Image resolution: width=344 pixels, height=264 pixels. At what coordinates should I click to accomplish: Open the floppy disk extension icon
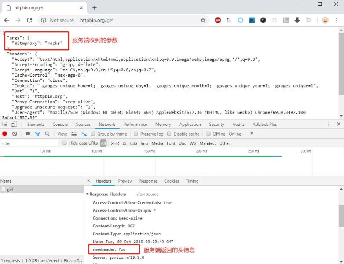285,20
